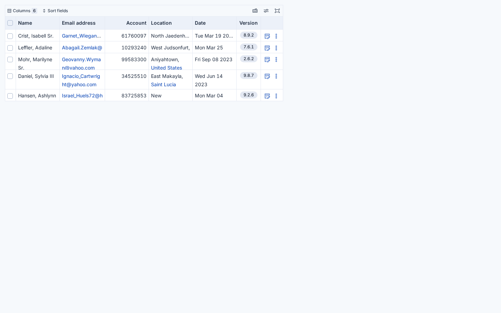Click the date Wed Jun 14 2023
The image size is (501, 313).
tap(209, 80)
